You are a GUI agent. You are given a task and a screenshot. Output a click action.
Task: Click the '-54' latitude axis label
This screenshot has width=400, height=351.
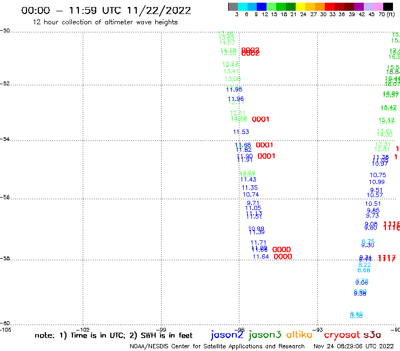pyautogui.click(x=5, y=139)
